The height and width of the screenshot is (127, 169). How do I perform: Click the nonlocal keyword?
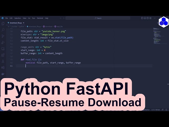[30, 63]
